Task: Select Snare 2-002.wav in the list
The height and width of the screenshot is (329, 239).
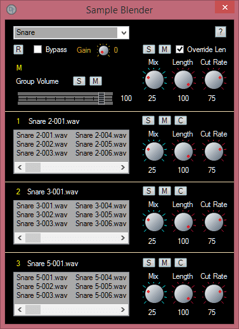Action: point(42,144)
